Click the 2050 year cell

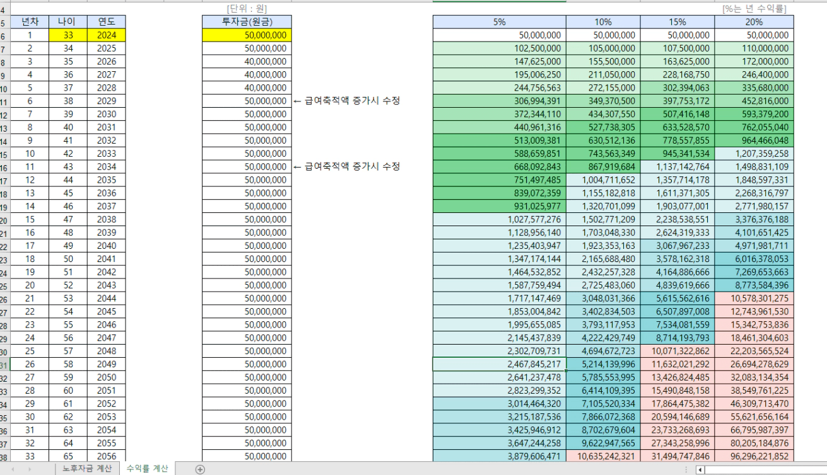107,377
